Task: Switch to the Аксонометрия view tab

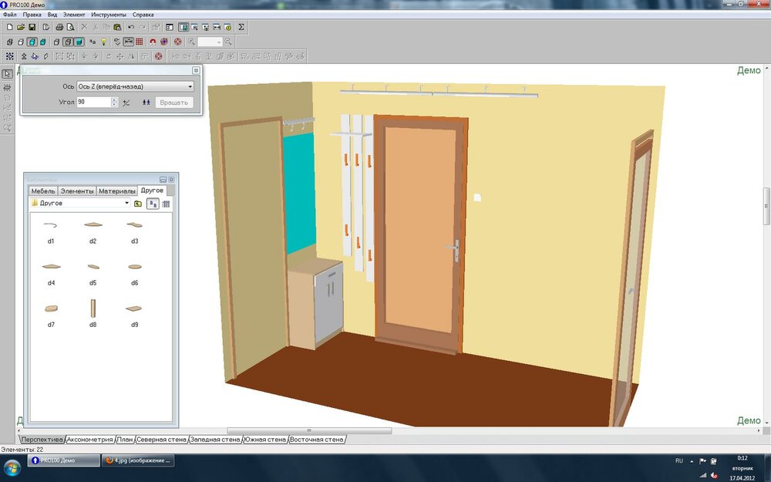Action: 90,440
